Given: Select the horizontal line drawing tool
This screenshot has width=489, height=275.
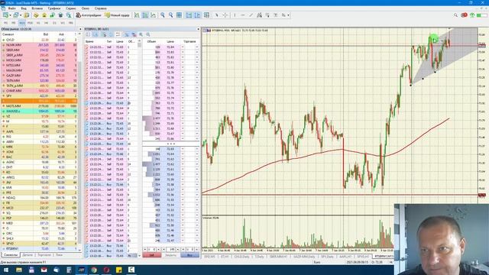Looking at the screenshot, I should [243, 15].
